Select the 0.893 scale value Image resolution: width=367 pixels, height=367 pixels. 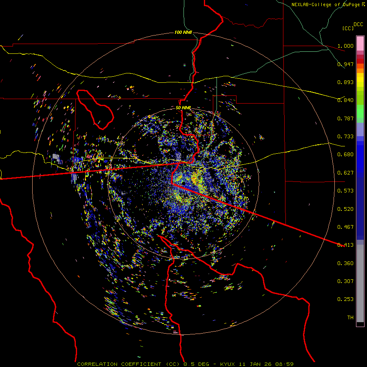point(345,82)
